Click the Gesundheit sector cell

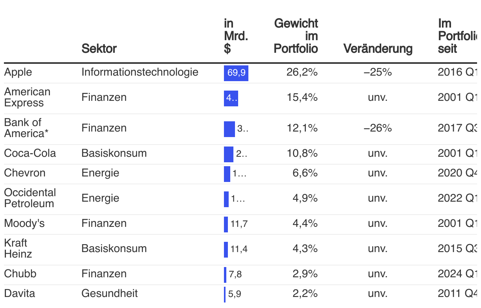click(110, 293)
